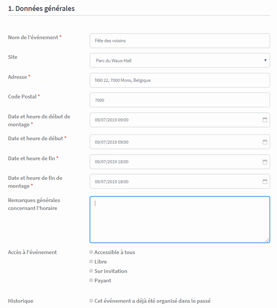Click the textarea resize grip corner

click(x=267, y=240)
